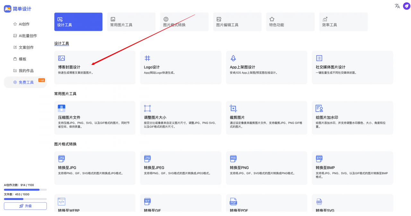
Task: Open the language translation icon
Action: pyautogui.click(x=397, y=6)
